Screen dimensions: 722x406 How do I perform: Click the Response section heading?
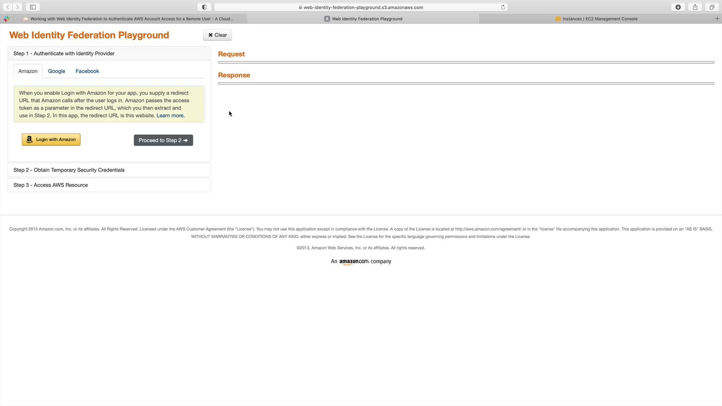click(x=234, y=75)
